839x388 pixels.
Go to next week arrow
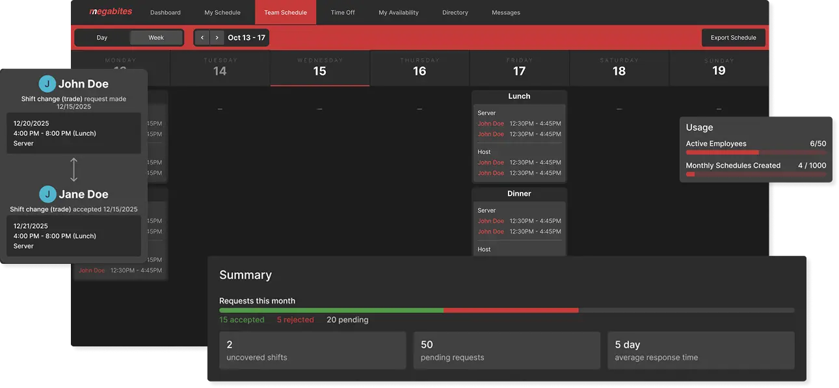217,38
